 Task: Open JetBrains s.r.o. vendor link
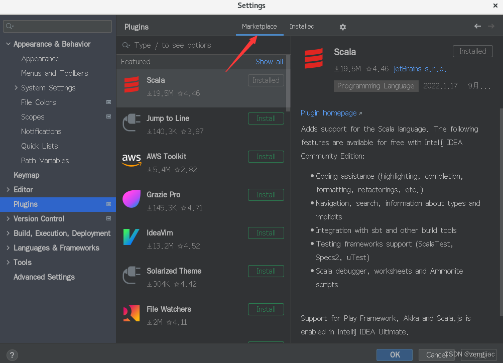[420, 69]
